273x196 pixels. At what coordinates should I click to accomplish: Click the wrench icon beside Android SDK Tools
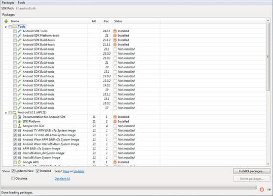19,31
